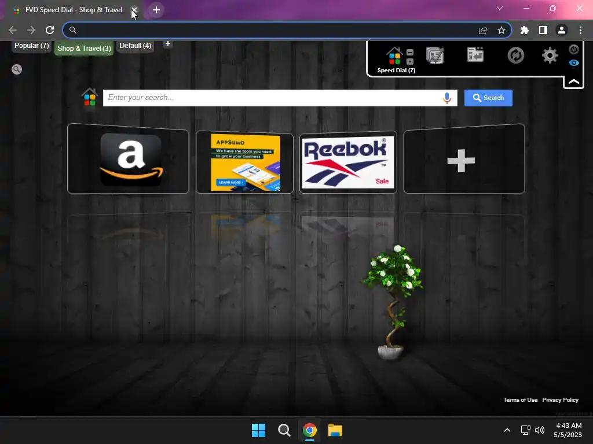Select the Shop & Travel (3) group tab
593x444 pixels.
[84, 49]
